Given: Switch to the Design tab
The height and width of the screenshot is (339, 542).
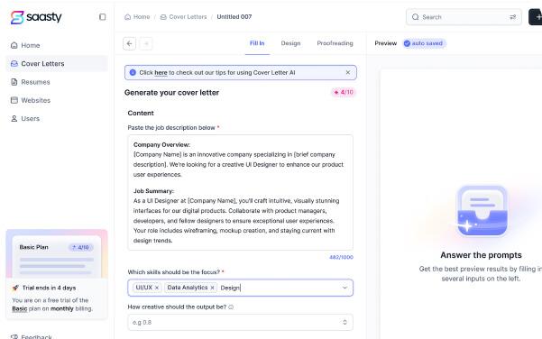Looking at the screenshot, I should [x=290, y=43].
